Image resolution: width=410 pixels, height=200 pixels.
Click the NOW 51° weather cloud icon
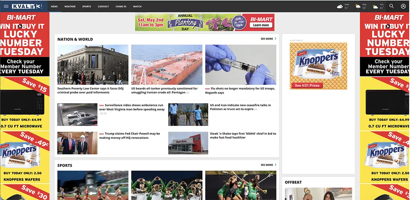(x=340, y=7)
